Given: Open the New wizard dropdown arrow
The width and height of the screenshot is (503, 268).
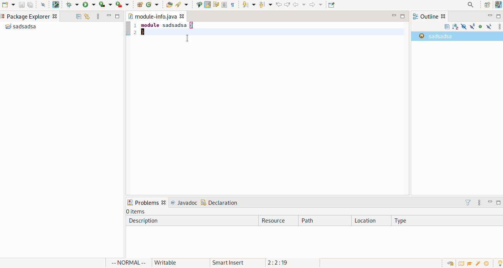Looking at the screenshot, I should click(x=13, y=5).
